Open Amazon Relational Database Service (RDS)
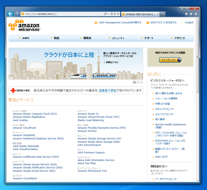Viewport: 207px width, 190px height. pos(39,139)
